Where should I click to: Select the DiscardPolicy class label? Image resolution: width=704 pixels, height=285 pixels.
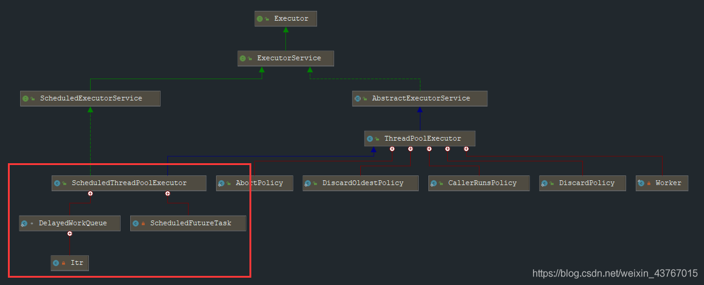coord(587,183)
